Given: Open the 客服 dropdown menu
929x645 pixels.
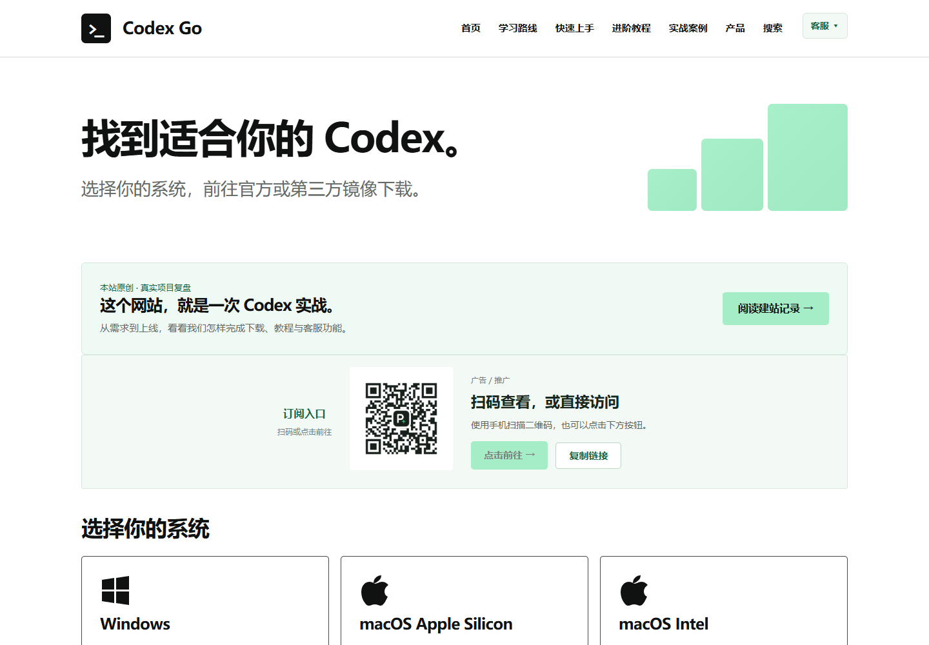Looking at the screenshot, I should pos(824,26).
